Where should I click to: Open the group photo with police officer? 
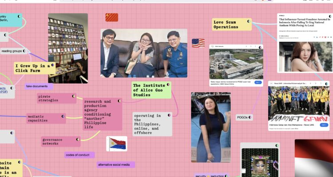(144, 53)
